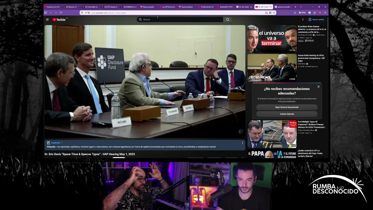Click 'The Diary Of A CEO' channel name
The image size is (373, 210).
pyautogui.click(x=305, y=35)
